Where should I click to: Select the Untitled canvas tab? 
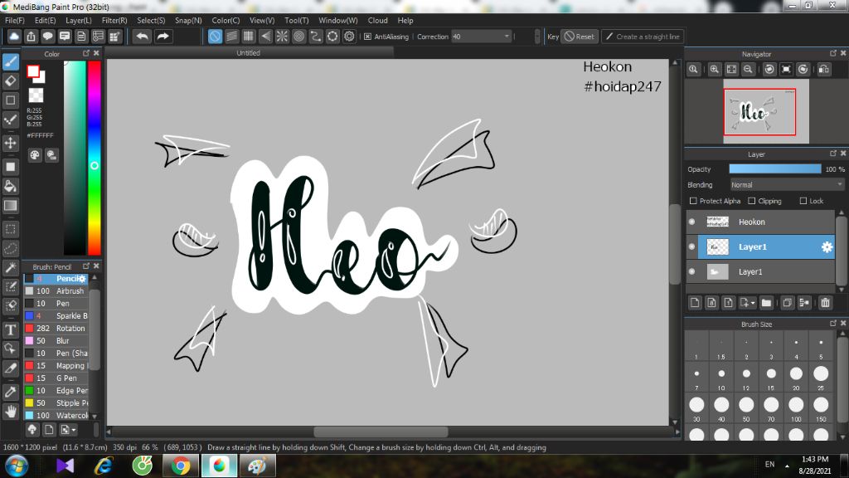pyautogui.click(x=248, y=53)
